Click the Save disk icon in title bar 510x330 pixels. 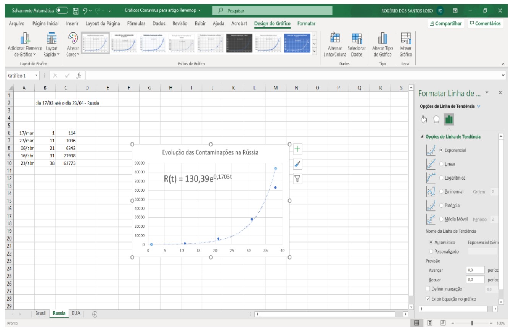(x=76, y=10)
